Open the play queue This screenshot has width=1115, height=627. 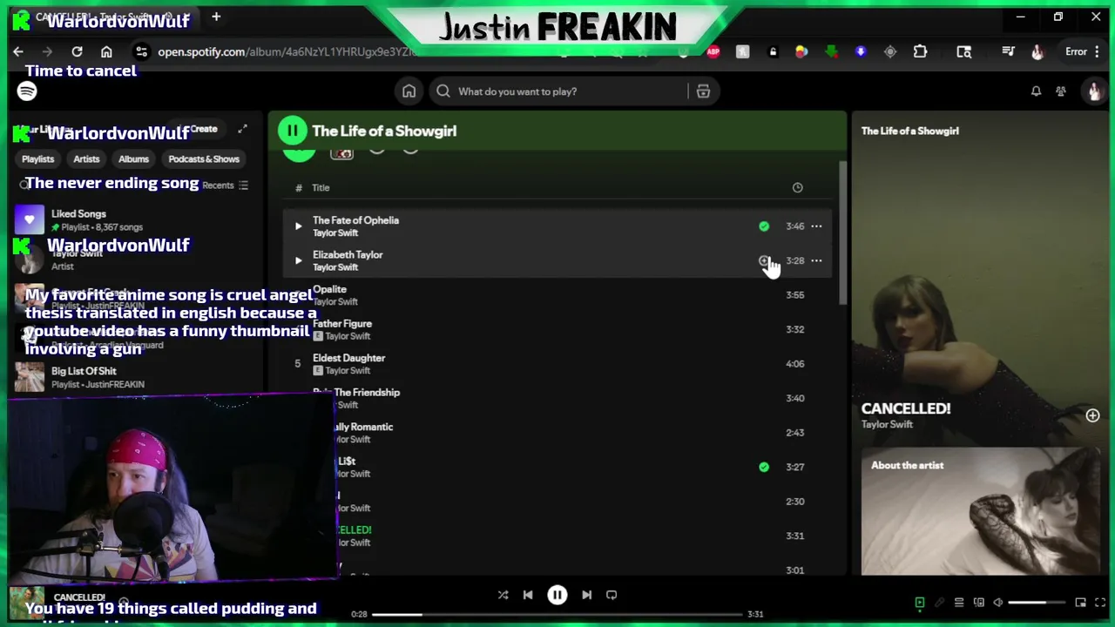click(959, 602)
